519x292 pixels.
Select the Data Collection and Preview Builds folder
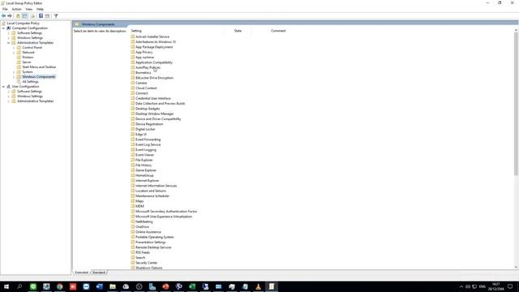coord(161,104)
